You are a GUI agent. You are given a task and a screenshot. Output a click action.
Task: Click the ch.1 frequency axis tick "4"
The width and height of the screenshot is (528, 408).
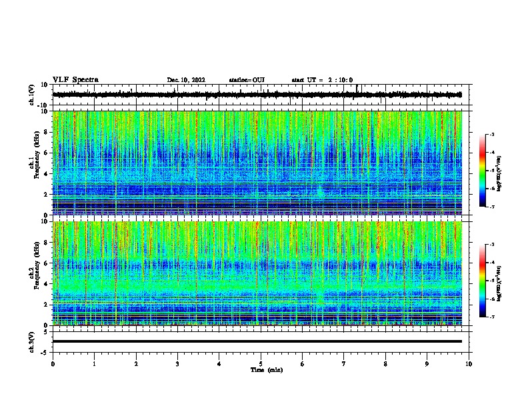(x=47, y=174)
